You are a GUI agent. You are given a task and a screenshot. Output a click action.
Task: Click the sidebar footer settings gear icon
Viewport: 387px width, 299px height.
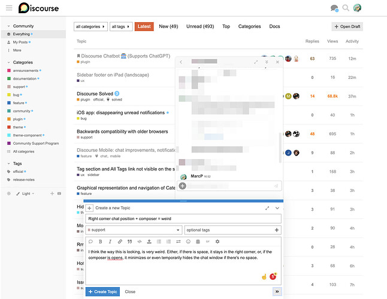coord(9,194)
